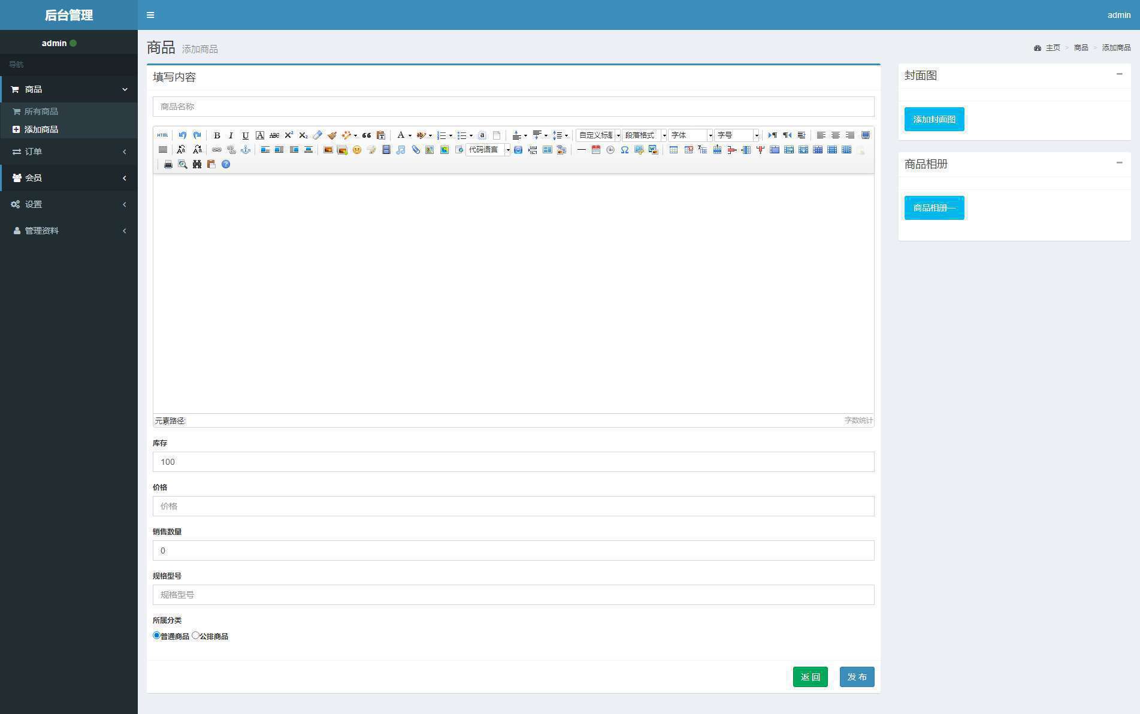1140x714 pixels.
Task: Collapse the 封面图 panel
Action: [x=1119, y=74]
